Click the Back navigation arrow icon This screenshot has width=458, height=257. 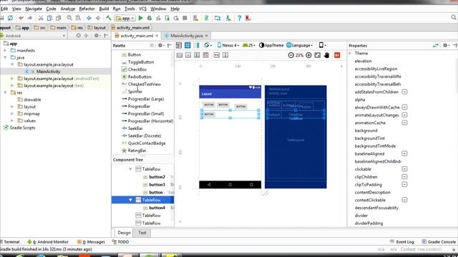tap(89, 18)
